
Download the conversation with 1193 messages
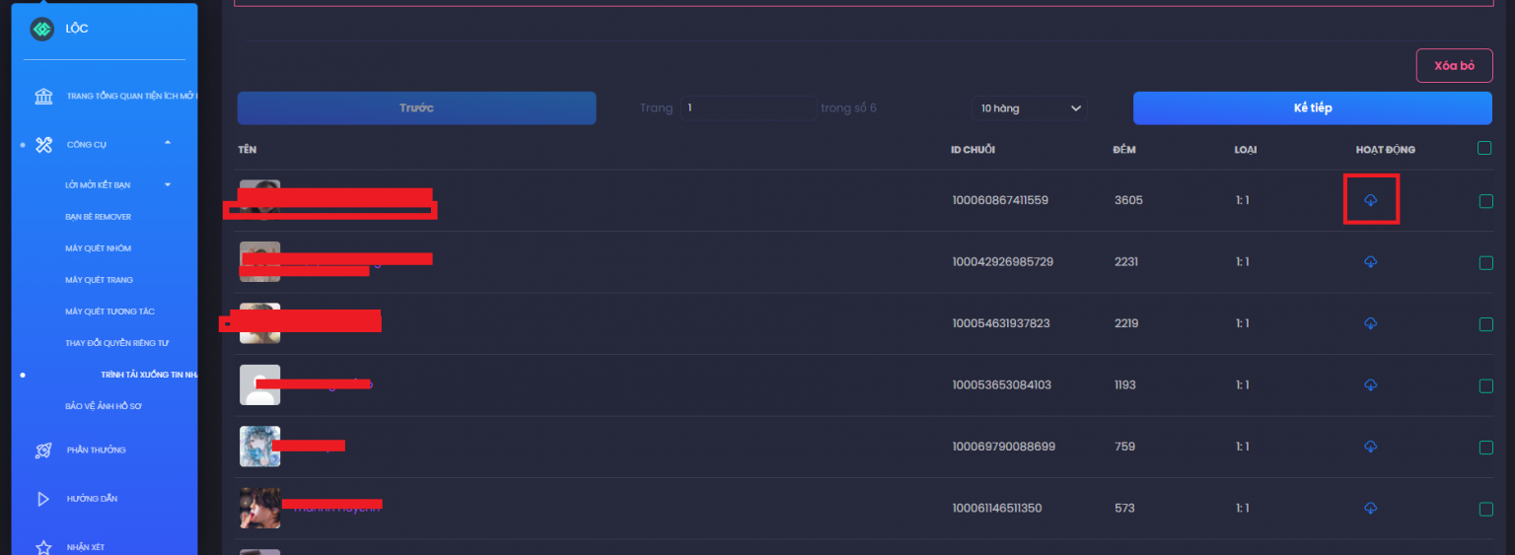click(1370, 384)
